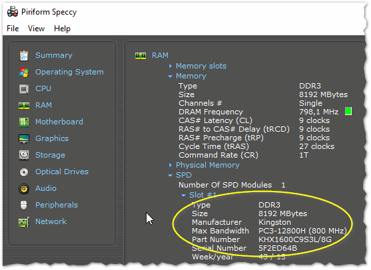Expand the Memory slots arrow
Screen dimensions: 371x270
pyautogui.click(x=171, y=66)
